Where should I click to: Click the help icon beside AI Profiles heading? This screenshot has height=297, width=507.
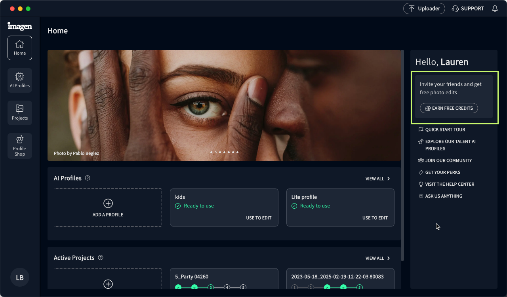(x=88, y=178)
